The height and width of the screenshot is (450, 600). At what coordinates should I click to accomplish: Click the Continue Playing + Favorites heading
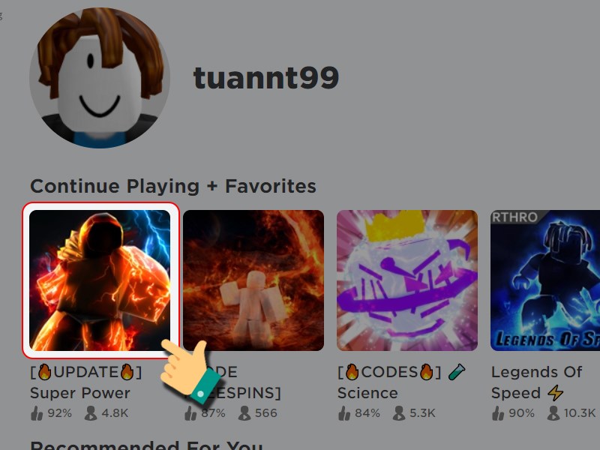point(173,186)
